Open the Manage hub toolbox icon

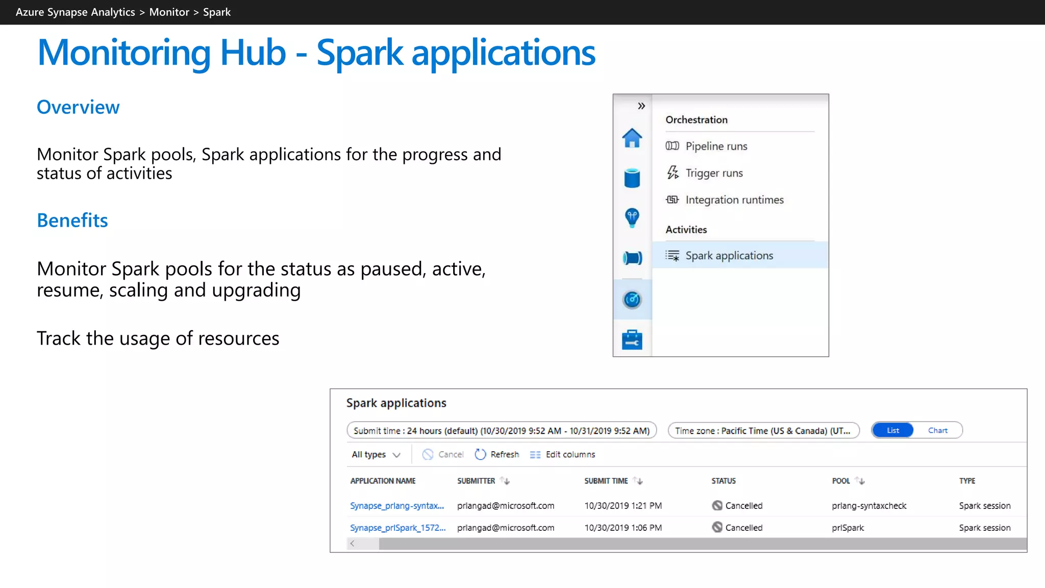[x=632, y=339]
